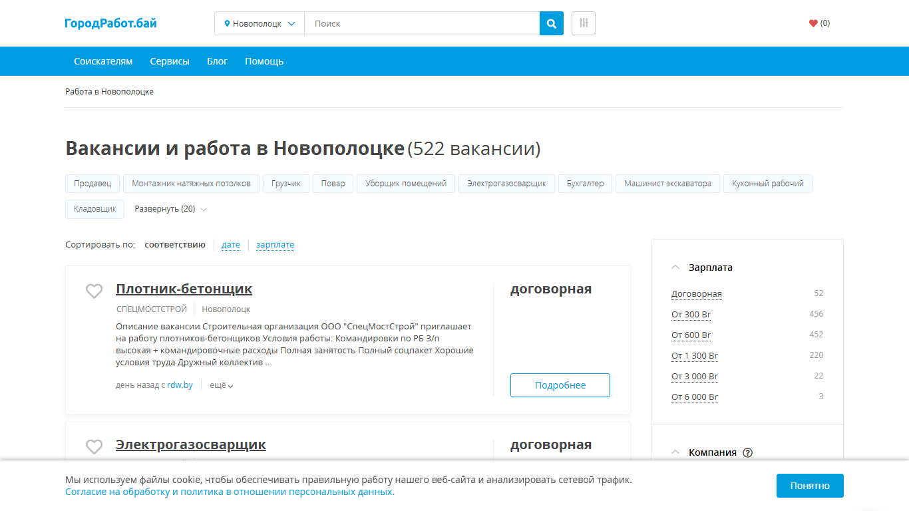Image resolution: width=909 pixels, height=511 pixels.
Task: Select the Уборщик помещений tag
Action: 406,184
